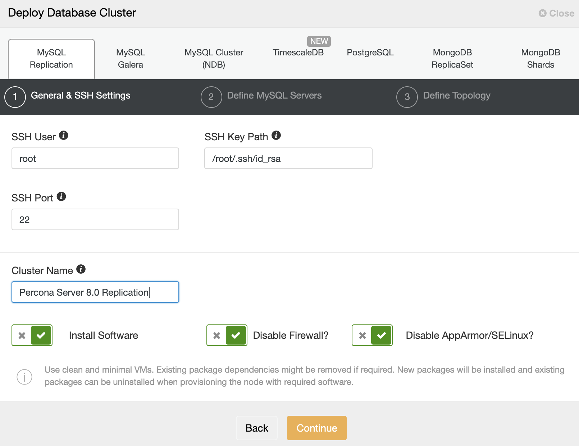Click the Back button
This screenshot has width=579, height=446.
pyautogui.click(x=257, y=428)
